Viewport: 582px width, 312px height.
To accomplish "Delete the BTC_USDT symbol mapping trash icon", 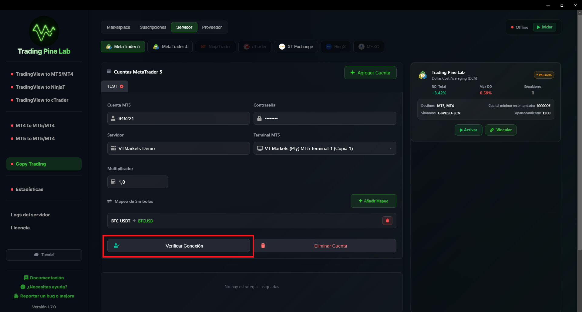I will 387,221.
